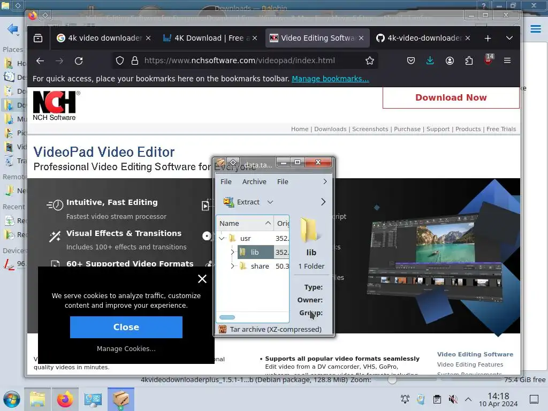Open the first File menu in Ark window
Screen dimensions: 548x411
pos(226,182)
